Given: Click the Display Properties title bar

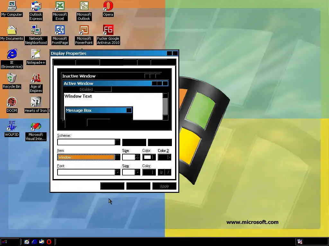Looking at the screenshot, I should 114,53.
